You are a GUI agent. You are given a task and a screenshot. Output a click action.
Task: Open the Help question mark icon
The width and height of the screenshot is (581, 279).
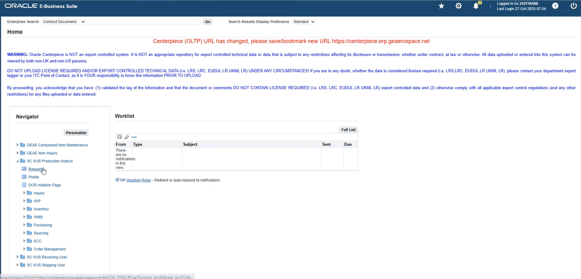pyautogui.click(x=555, y=6)
